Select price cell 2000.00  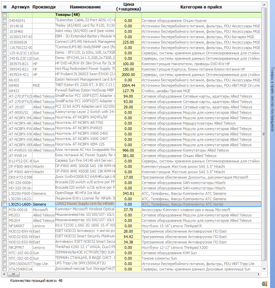[x=128, y=75]
